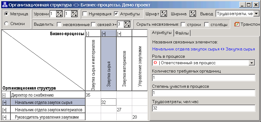Click the Трудозатраты, чел.час input field
261x122 pixels.
coord(204,108)
